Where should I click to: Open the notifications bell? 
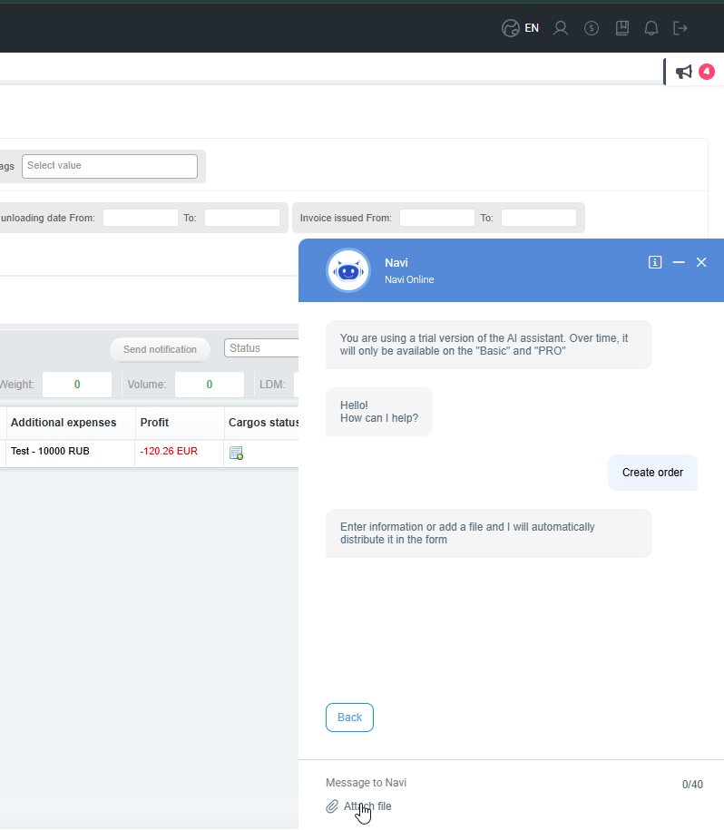pos(651,28)
